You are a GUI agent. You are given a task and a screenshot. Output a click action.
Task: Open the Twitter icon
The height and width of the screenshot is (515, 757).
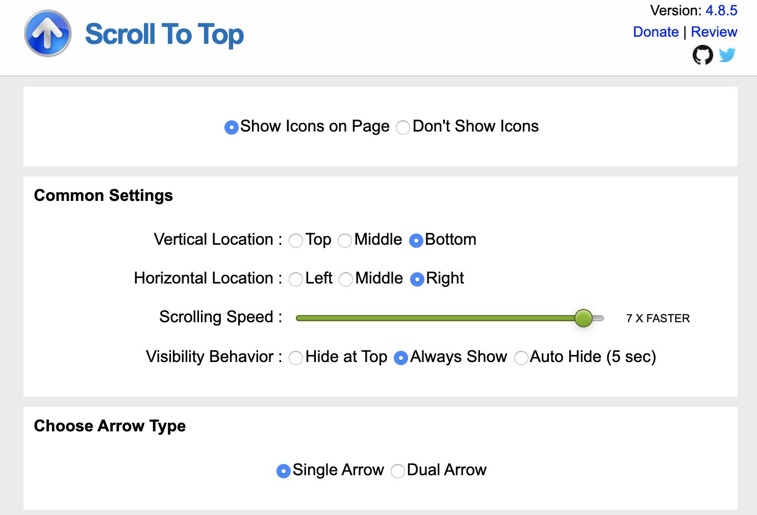[x=728, y=55]
